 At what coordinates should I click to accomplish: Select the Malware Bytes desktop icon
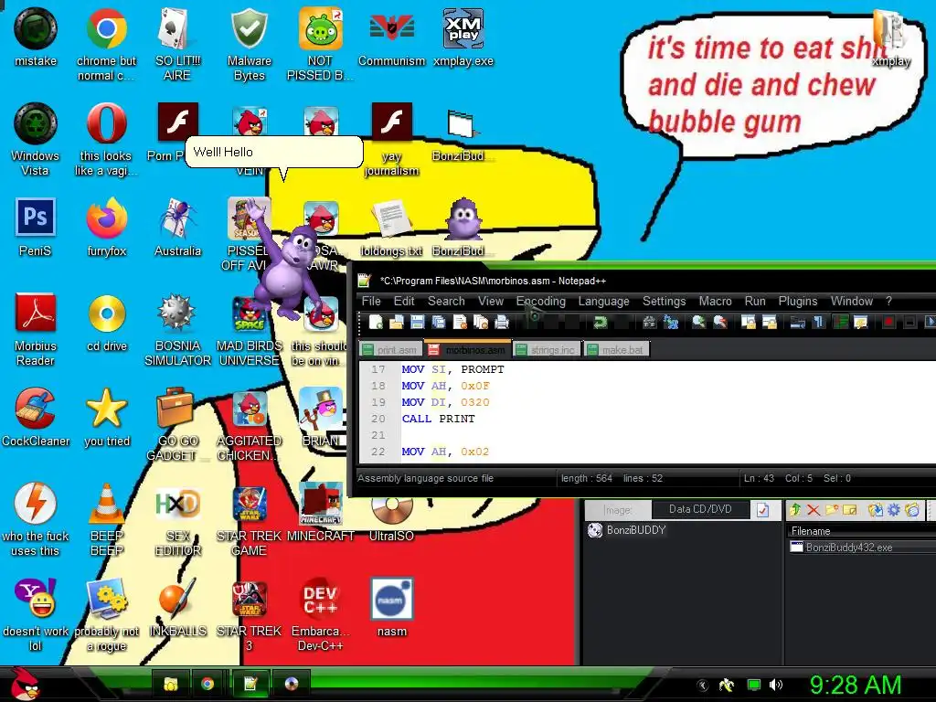[250, 45]
